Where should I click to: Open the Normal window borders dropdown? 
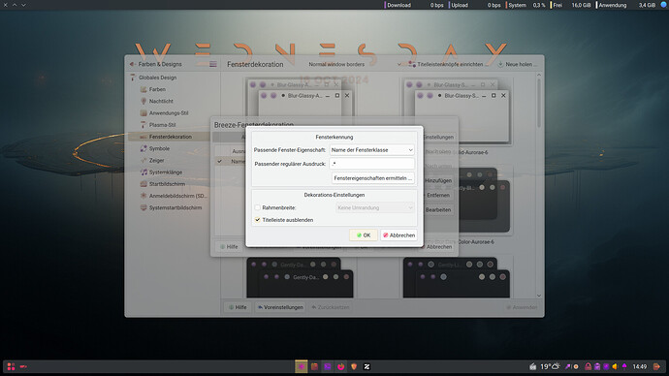click(355, 64)
